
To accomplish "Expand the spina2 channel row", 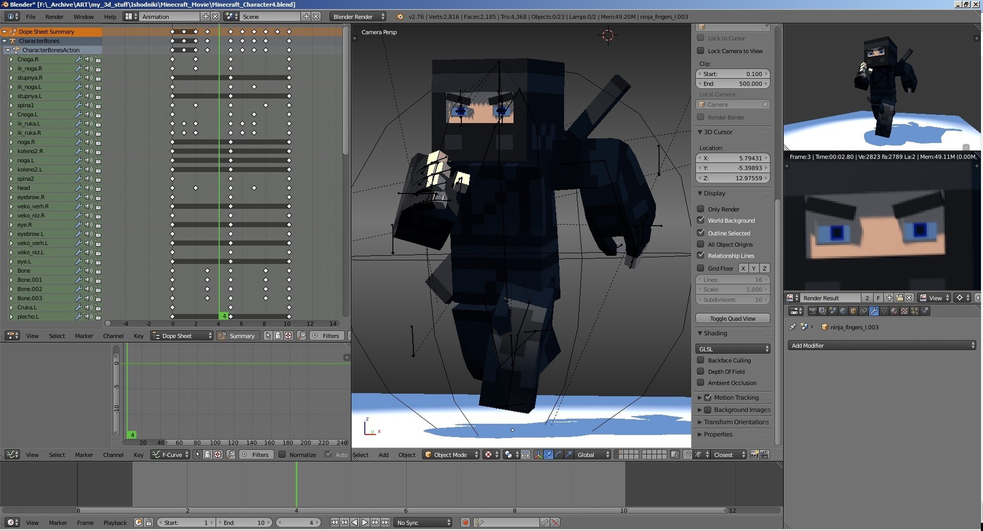I will pos(11,179).
